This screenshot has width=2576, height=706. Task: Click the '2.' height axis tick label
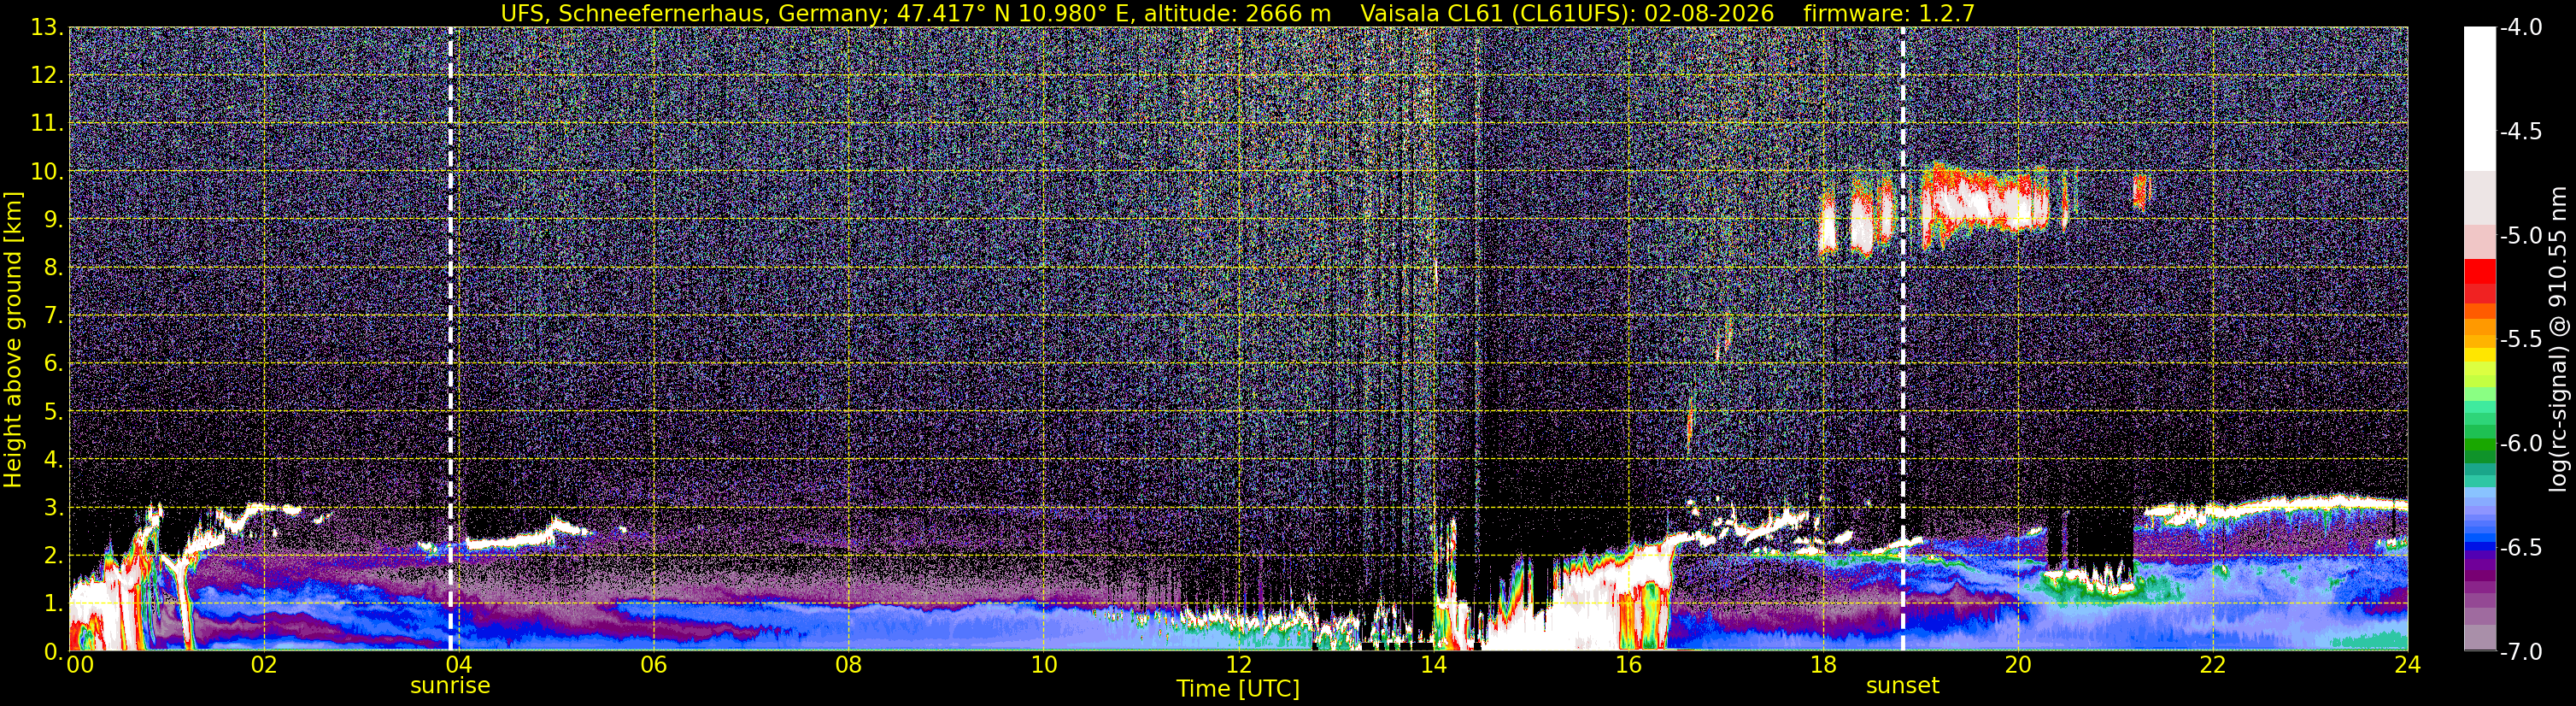(53, 556)
